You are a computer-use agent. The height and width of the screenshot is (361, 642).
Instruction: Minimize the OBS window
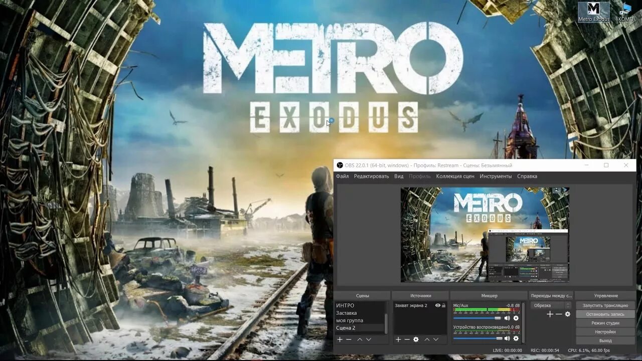pyautogui.click(x=586, y=165)
